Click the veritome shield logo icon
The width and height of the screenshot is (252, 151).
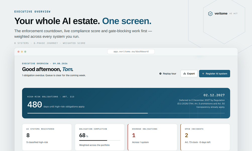coord(210,14)
